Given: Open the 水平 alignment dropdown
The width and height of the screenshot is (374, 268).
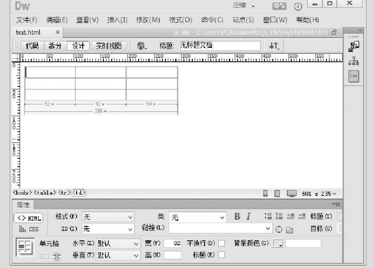Looking at the screenshot, I should [118, 243].
